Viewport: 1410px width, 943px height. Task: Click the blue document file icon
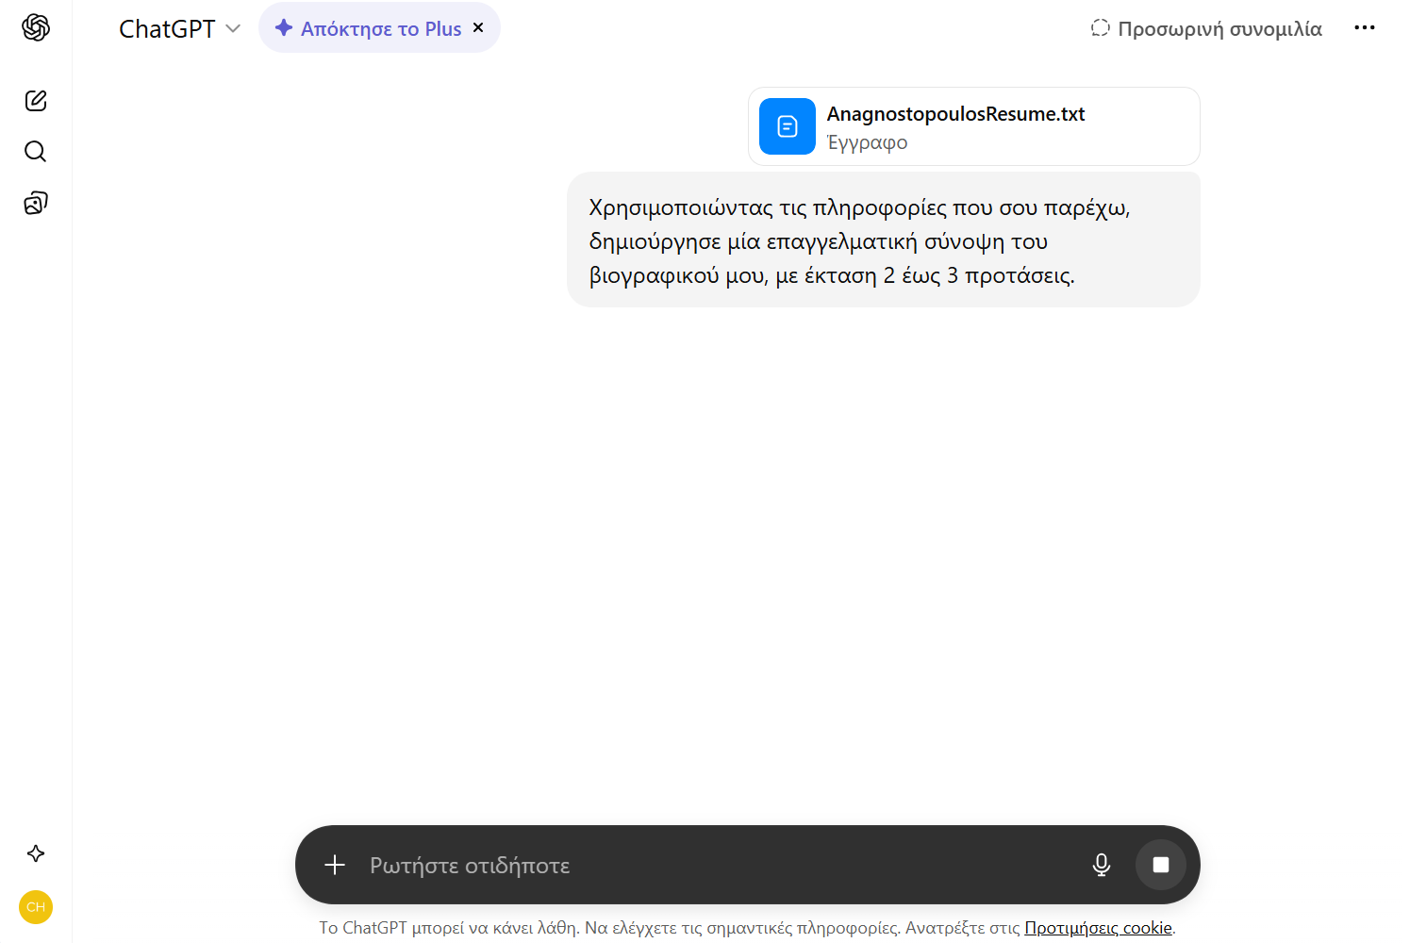788,126
